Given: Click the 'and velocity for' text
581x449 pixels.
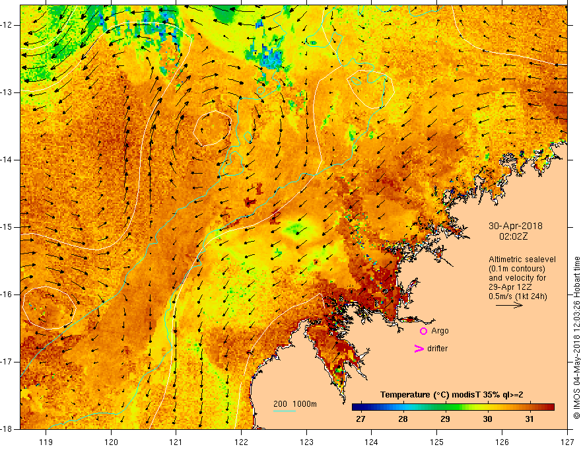Looking at the screenshot, I should coord(517,278).
